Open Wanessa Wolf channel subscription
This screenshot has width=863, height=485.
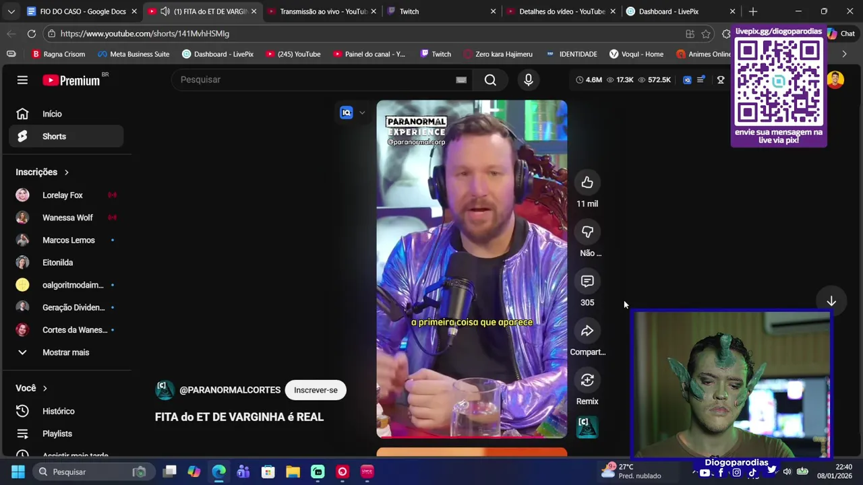[66, 218]
